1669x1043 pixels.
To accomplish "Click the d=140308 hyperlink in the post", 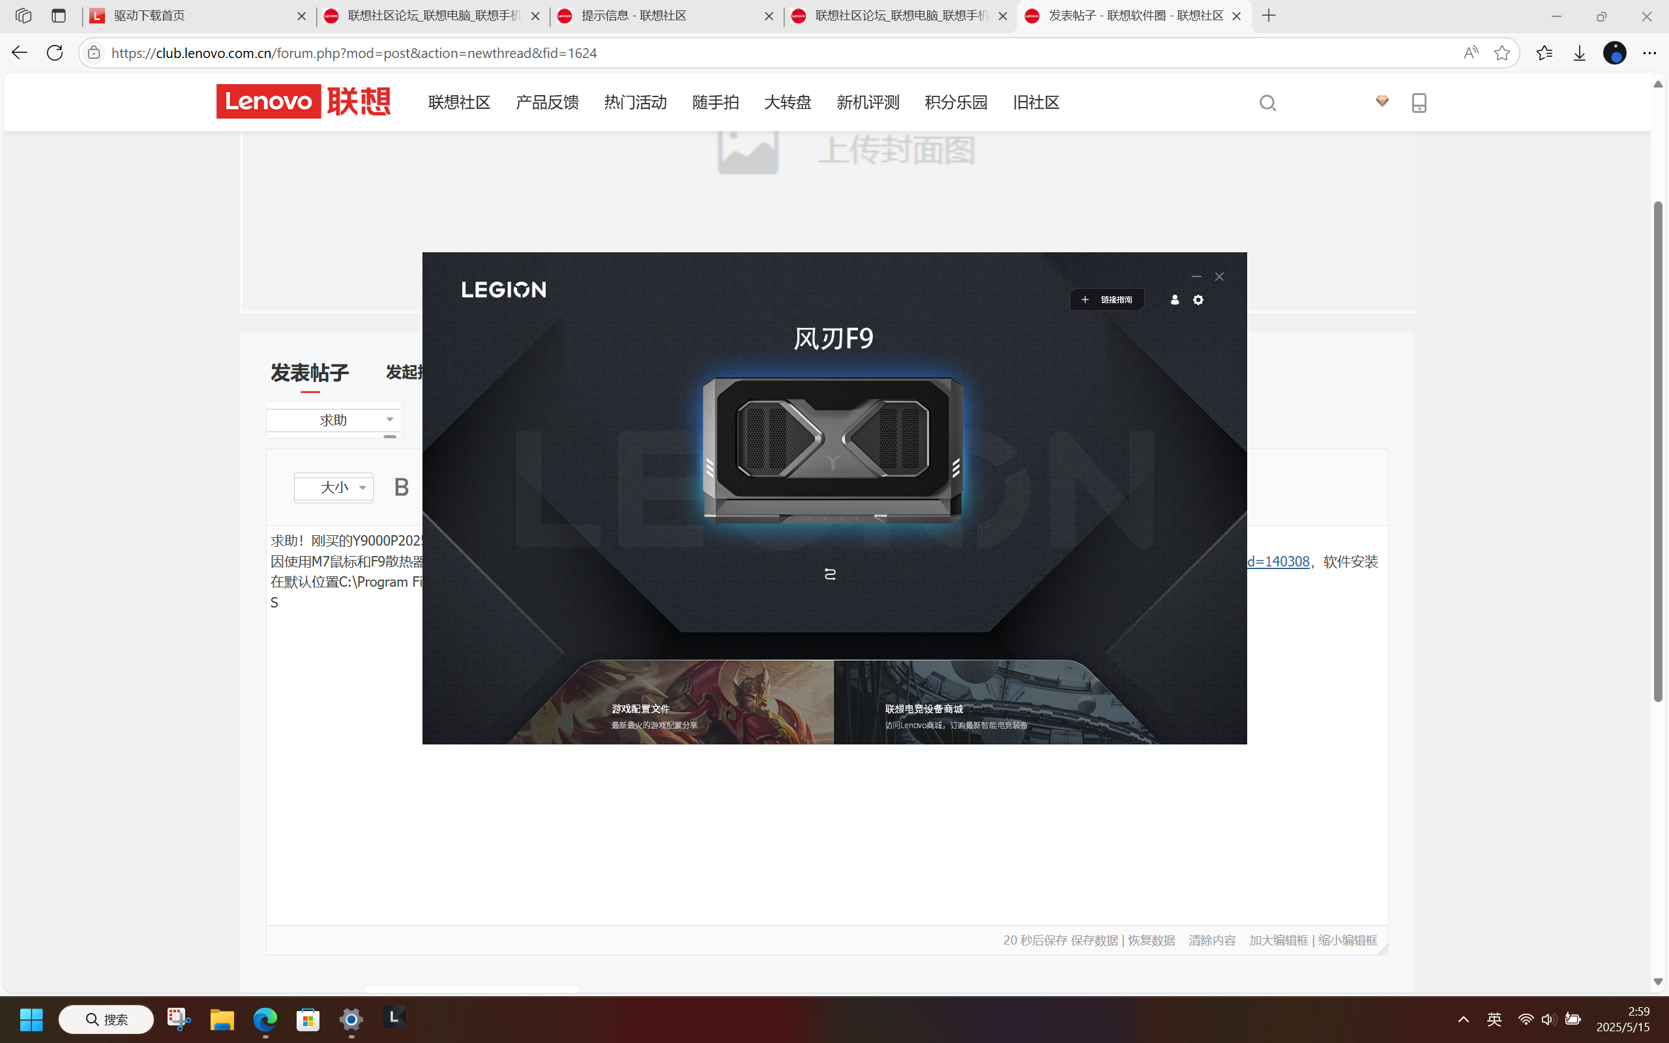I will 1278,561.
